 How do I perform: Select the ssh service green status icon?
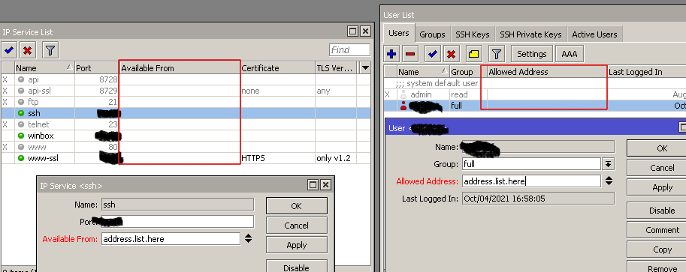click(x=21, y=113)
